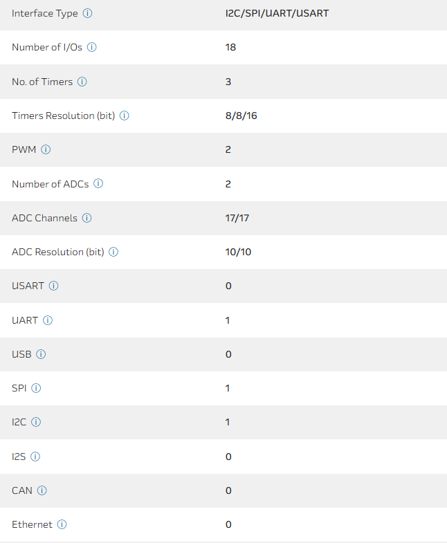
Task: Open info icon beside UART
Action: [48, 320]
